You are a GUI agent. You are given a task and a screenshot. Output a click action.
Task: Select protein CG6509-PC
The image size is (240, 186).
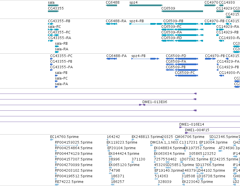186,76
